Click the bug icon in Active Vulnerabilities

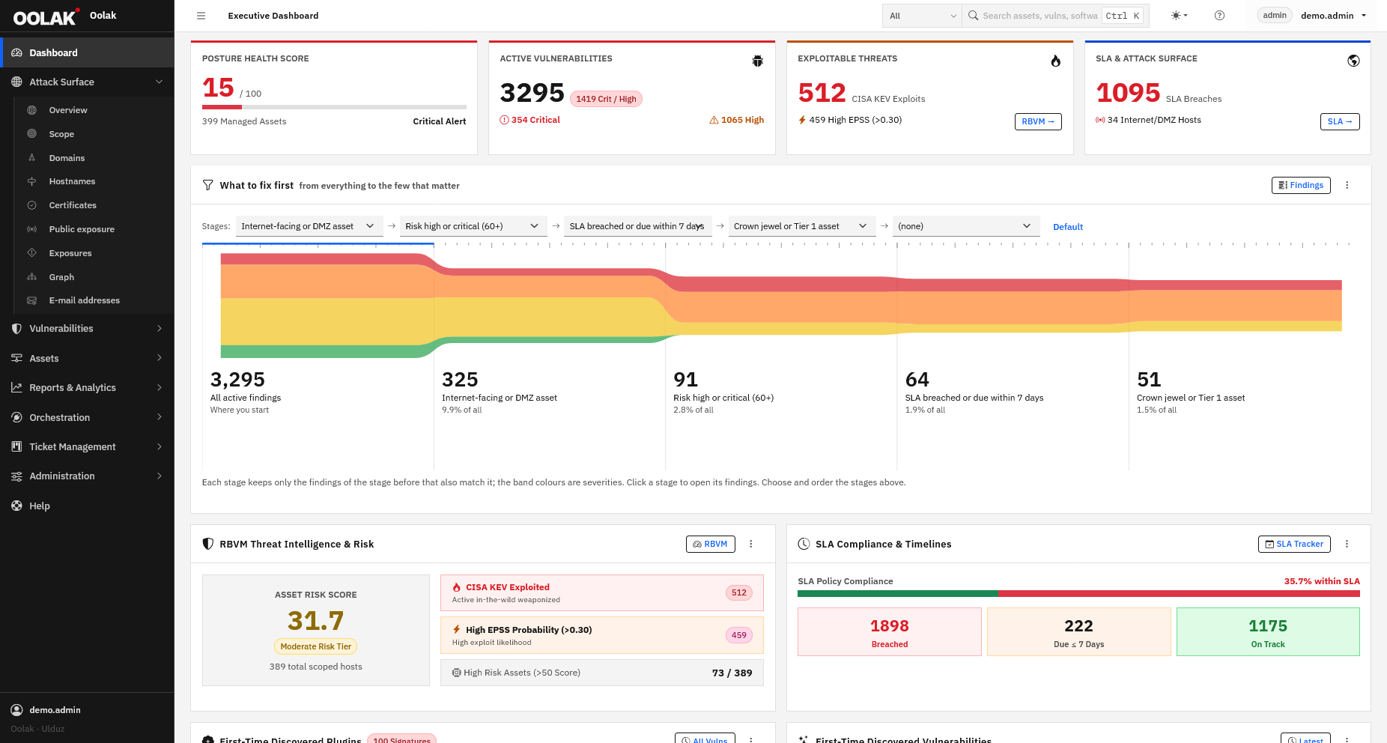pos(758,61)
